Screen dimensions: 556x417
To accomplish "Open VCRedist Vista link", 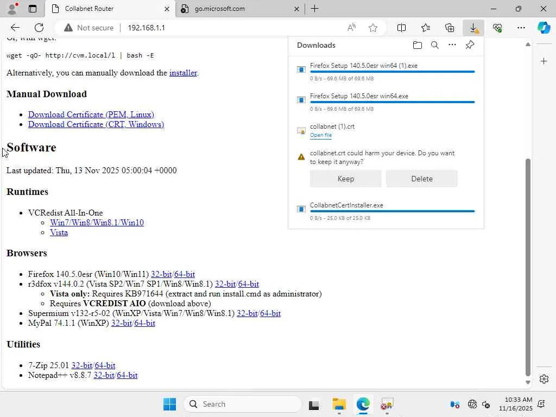I will click(x=59, y=232).
